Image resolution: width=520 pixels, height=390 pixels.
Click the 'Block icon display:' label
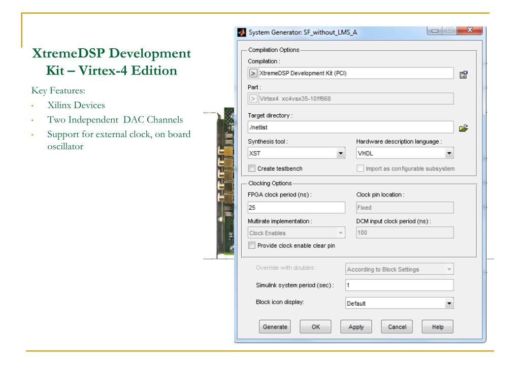[x=280, y=302]
